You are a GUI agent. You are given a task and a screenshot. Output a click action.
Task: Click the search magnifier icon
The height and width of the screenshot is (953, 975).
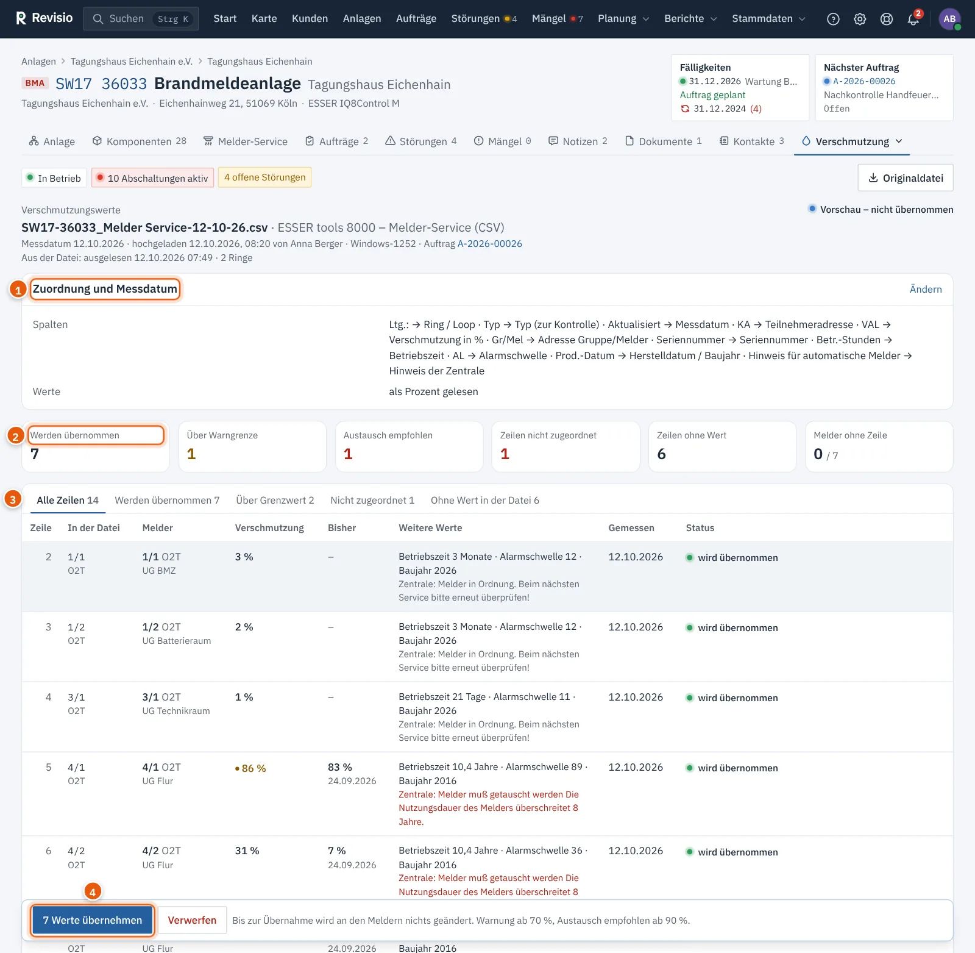click(97, 19)
